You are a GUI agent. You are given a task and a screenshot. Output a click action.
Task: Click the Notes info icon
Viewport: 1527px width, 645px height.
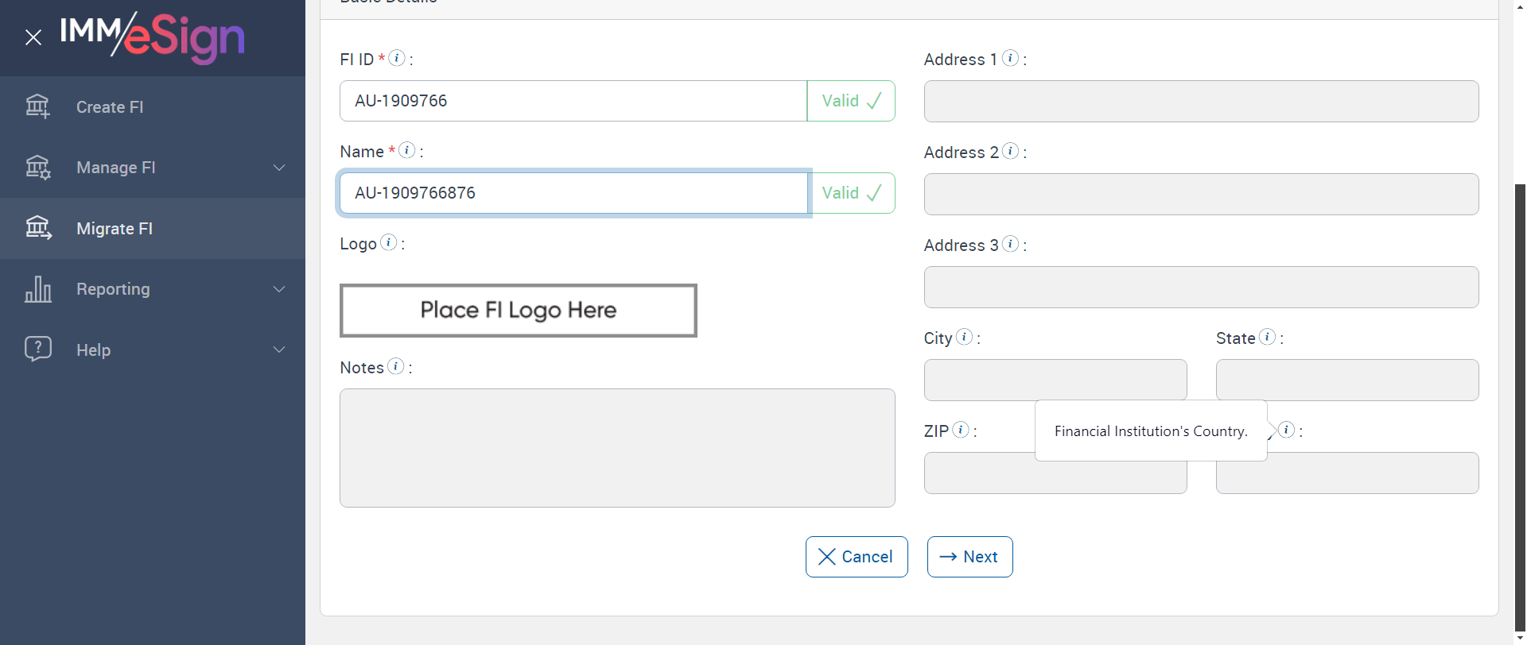click(x=396, y=366)
